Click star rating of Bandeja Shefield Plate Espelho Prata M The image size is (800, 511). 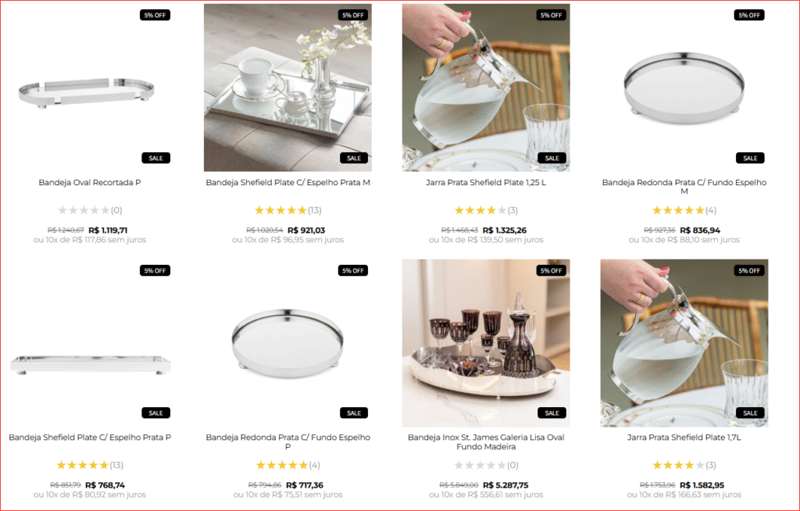click(x=280, y=210)
